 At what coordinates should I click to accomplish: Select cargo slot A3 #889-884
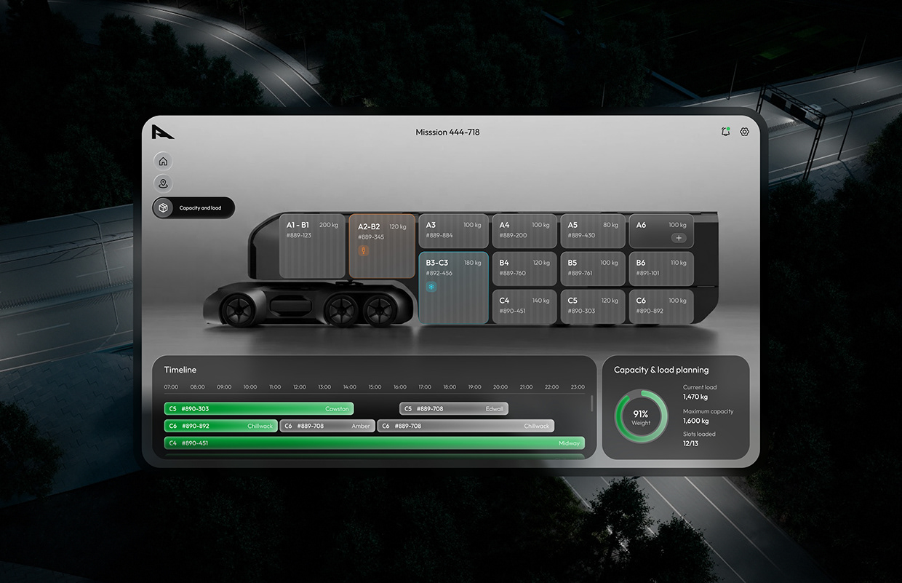pos(453,231)
